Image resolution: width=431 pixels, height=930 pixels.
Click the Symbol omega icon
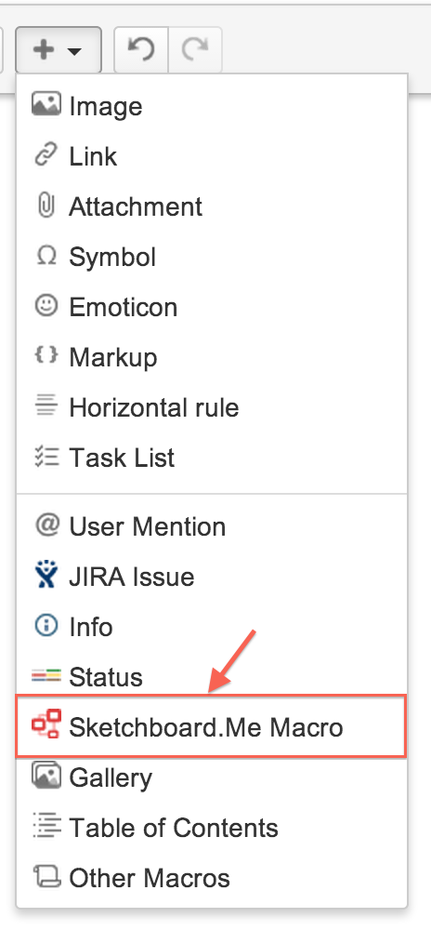(x=46, y=257)
